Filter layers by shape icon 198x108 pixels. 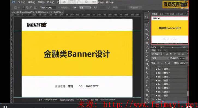point(179,54)
